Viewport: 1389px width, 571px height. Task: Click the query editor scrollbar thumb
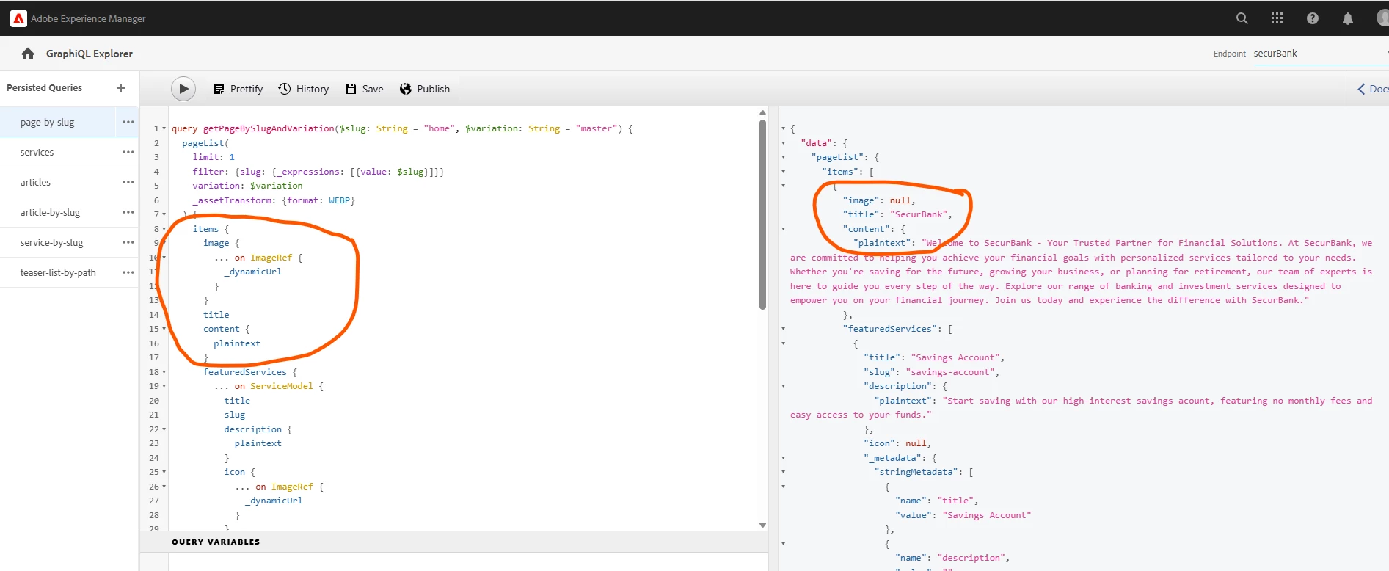tap(762, 214)
